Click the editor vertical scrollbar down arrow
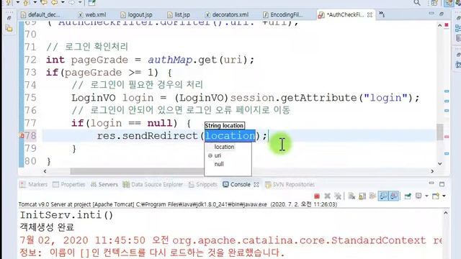This screenshot has height=259, width=461. tap(440, 163)
